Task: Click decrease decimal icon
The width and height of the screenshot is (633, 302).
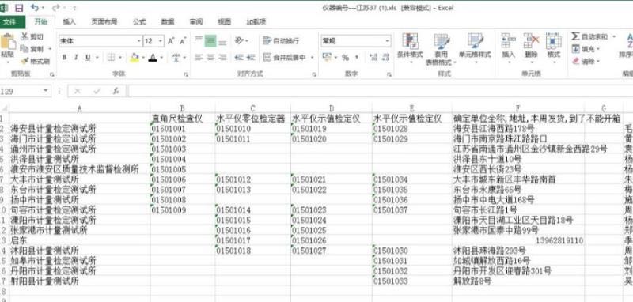Action: [x=385, y=58]
